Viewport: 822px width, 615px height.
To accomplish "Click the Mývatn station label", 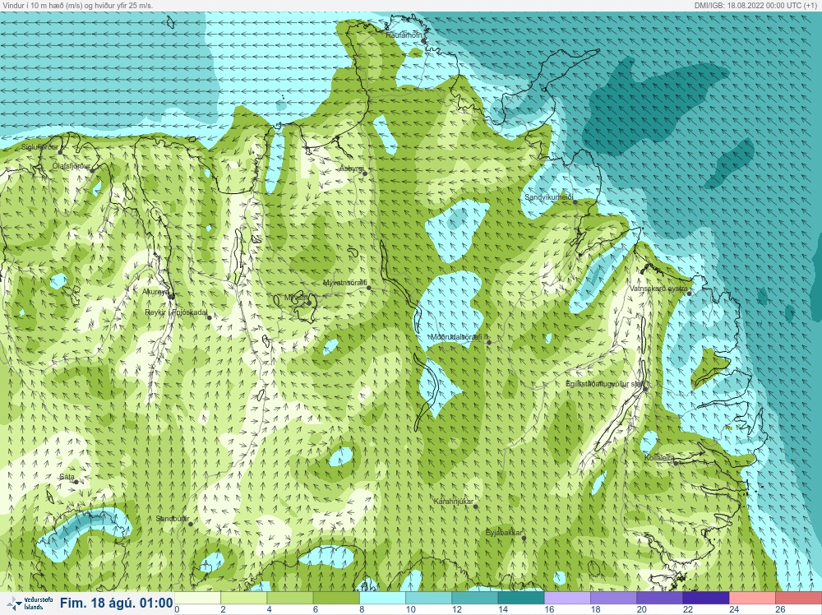I will pos(296,298).
